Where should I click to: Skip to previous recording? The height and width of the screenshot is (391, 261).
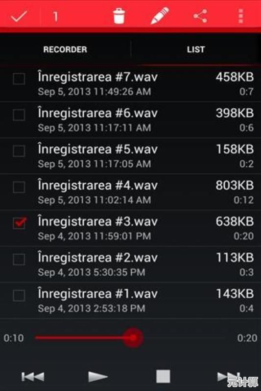33,376
